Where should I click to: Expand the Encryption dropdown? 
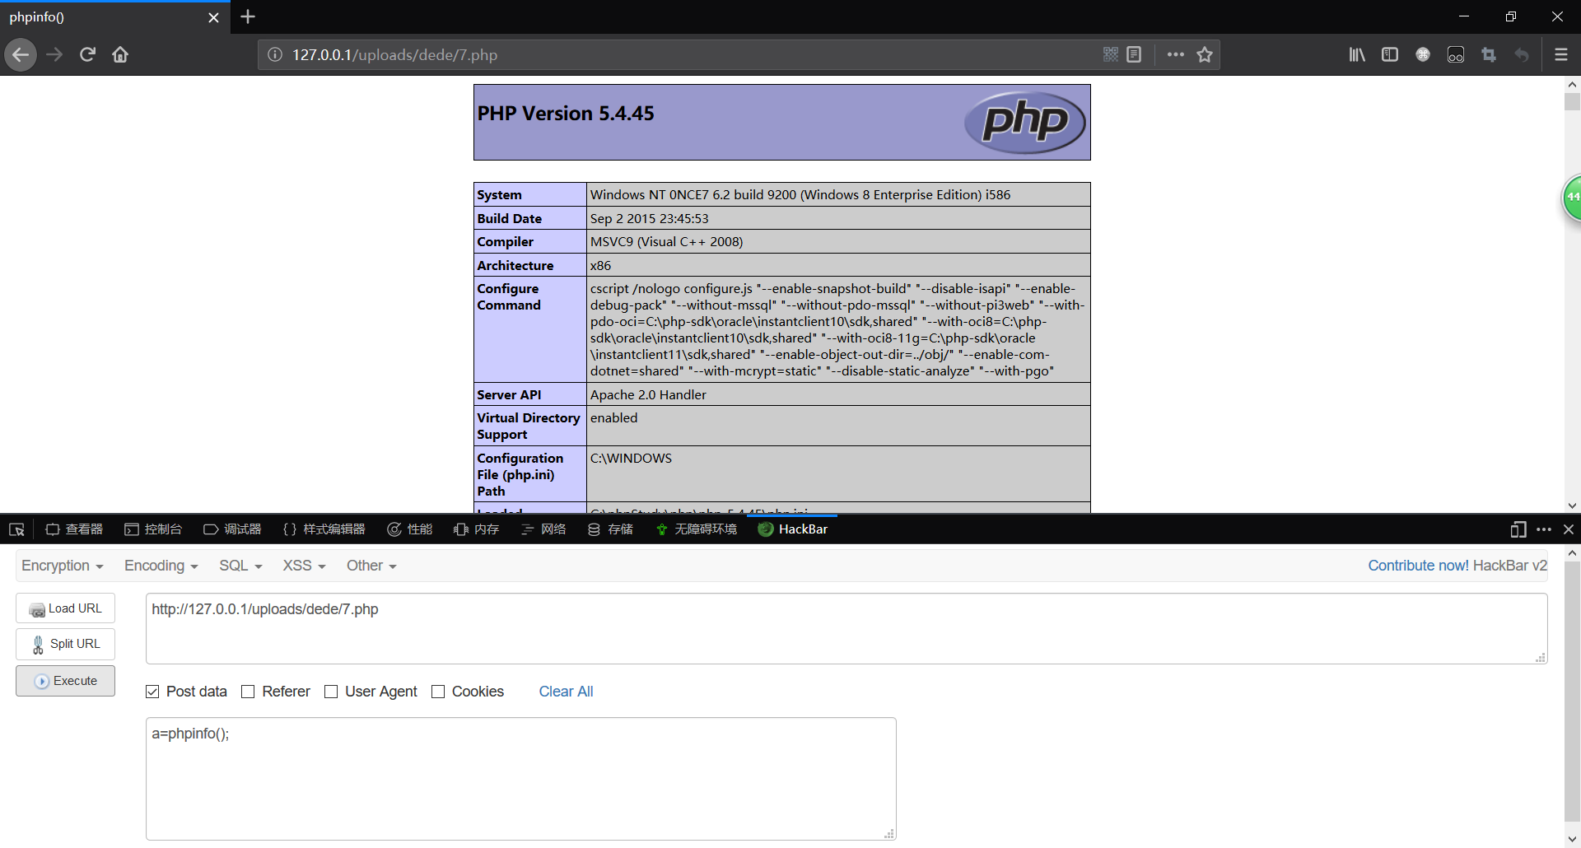pyautogui.click(x=63, y=566)
